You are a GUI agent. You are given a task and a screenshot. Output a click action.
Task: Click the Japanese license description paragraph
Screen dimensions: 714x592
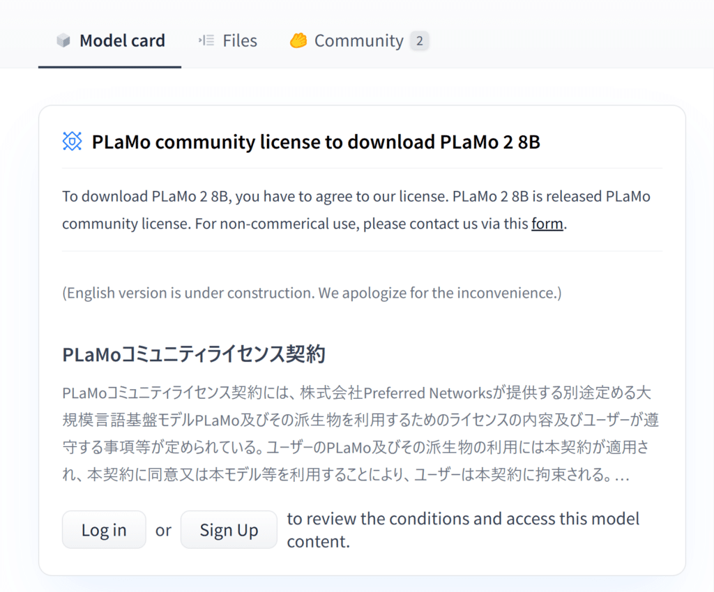pos(360,434)
